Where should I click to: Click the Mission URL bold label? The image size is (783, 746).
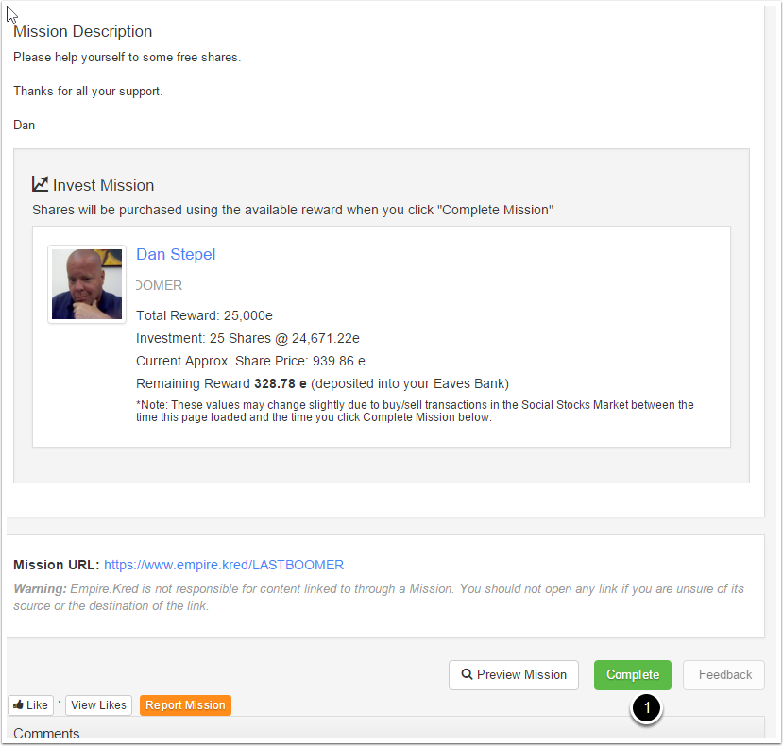point(56,565)
